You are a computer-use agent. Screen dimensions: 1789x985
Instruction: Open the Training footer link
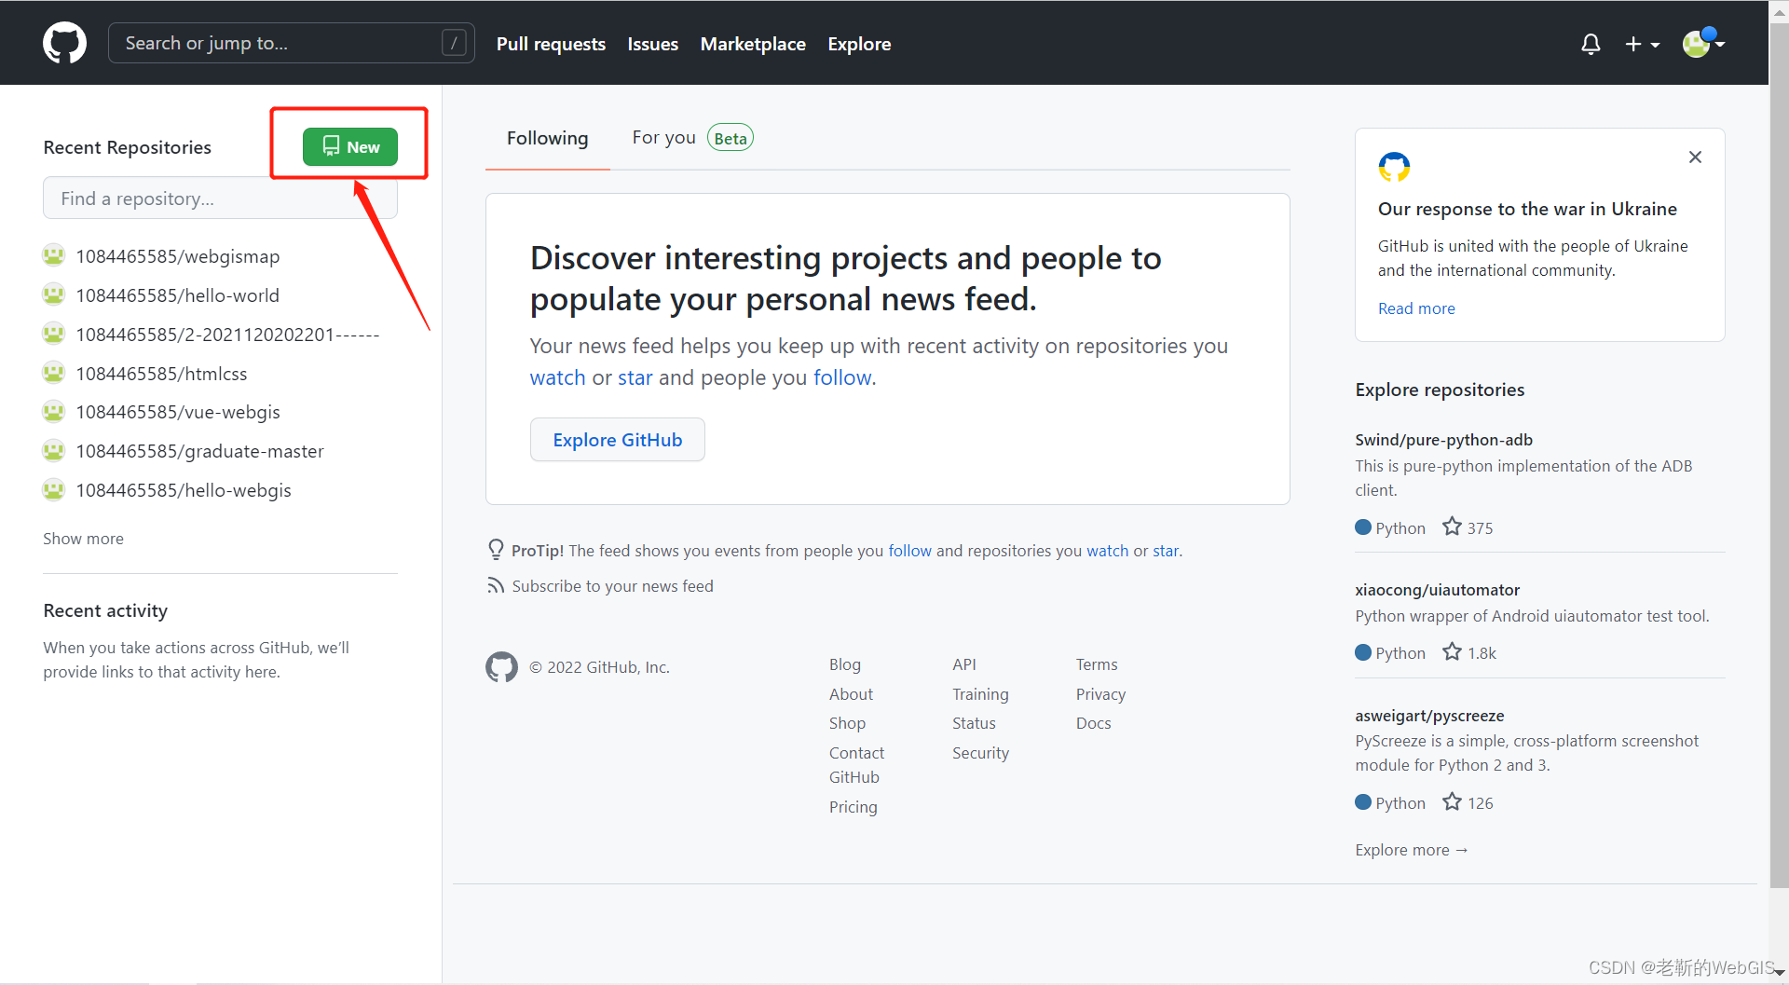click(980, 694)
